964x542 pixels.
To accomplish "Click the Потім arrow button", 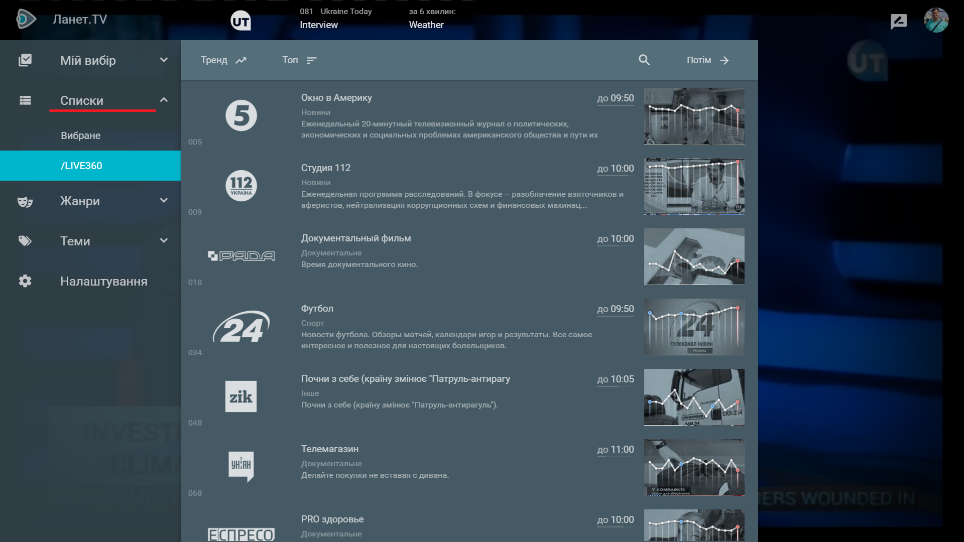I will coord(708,60).
